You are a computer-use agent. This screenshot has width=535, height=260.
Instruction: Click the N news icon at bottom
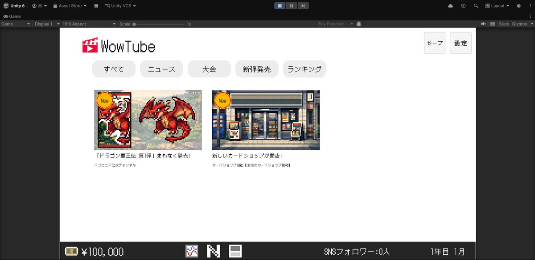point(213,251)
